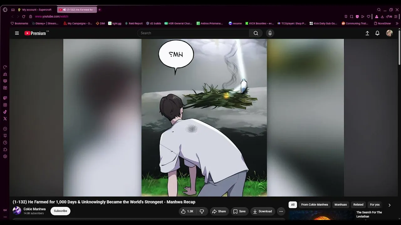The width and height of the screenshot is (401, 225).
Task: Open the light.gg bookmark
Action: pos(115,23)
